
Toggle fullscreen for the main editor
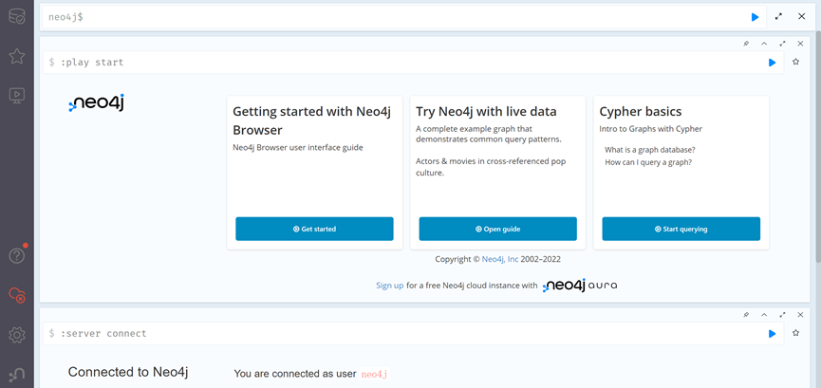click(778, 17)
